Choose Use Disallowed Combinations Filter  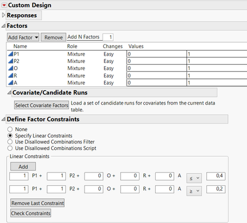click(10, 142)
